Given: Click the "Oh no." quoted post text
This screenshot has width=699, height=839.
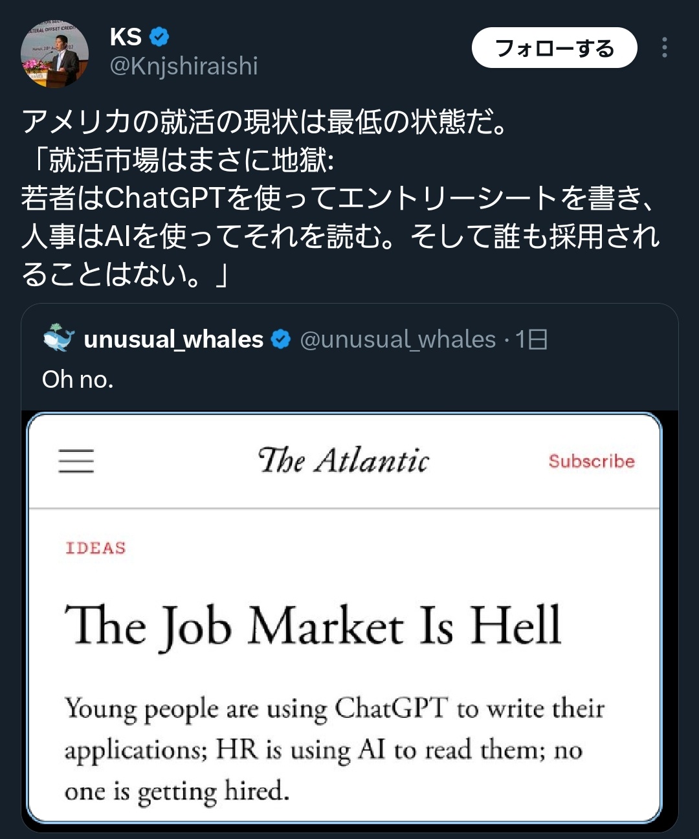Looking at the screenshot, I should 78,379.
